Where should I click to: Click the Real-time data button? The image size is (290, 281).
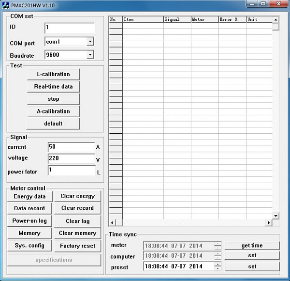[54, 87]
